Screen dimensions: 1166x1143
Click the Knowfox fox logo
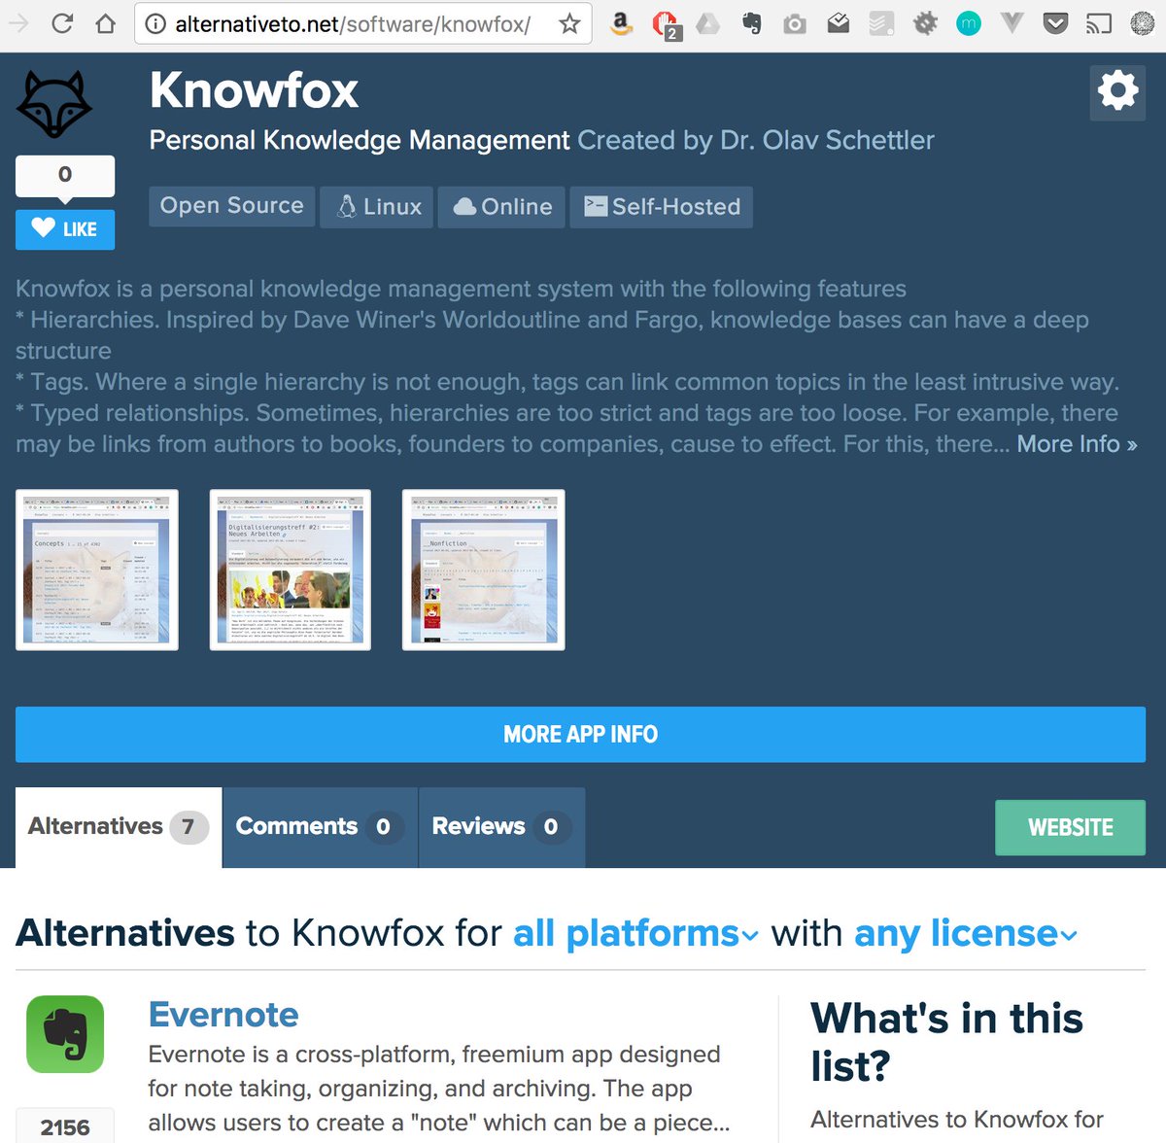coord(54,104)
